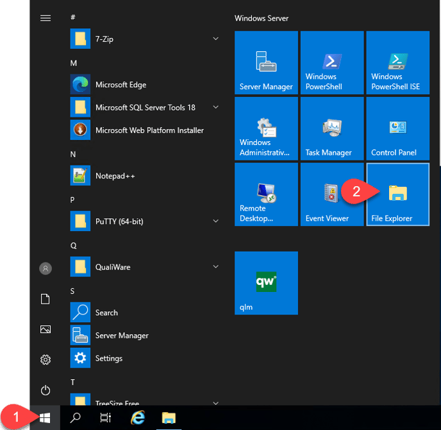Viewport: 441px width, 430px height.
Task: Open the Settings gear in sidebar
Action: [x=46, y=359]
